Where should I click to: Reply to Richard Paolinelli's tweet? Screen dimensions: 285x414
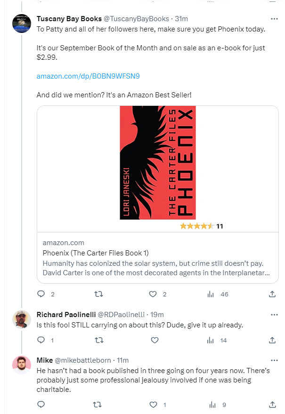[41, 340]
